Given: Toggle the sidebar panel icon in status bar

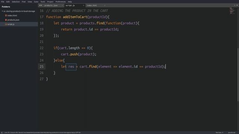Looking at the screenshot, I should (2, 133).
